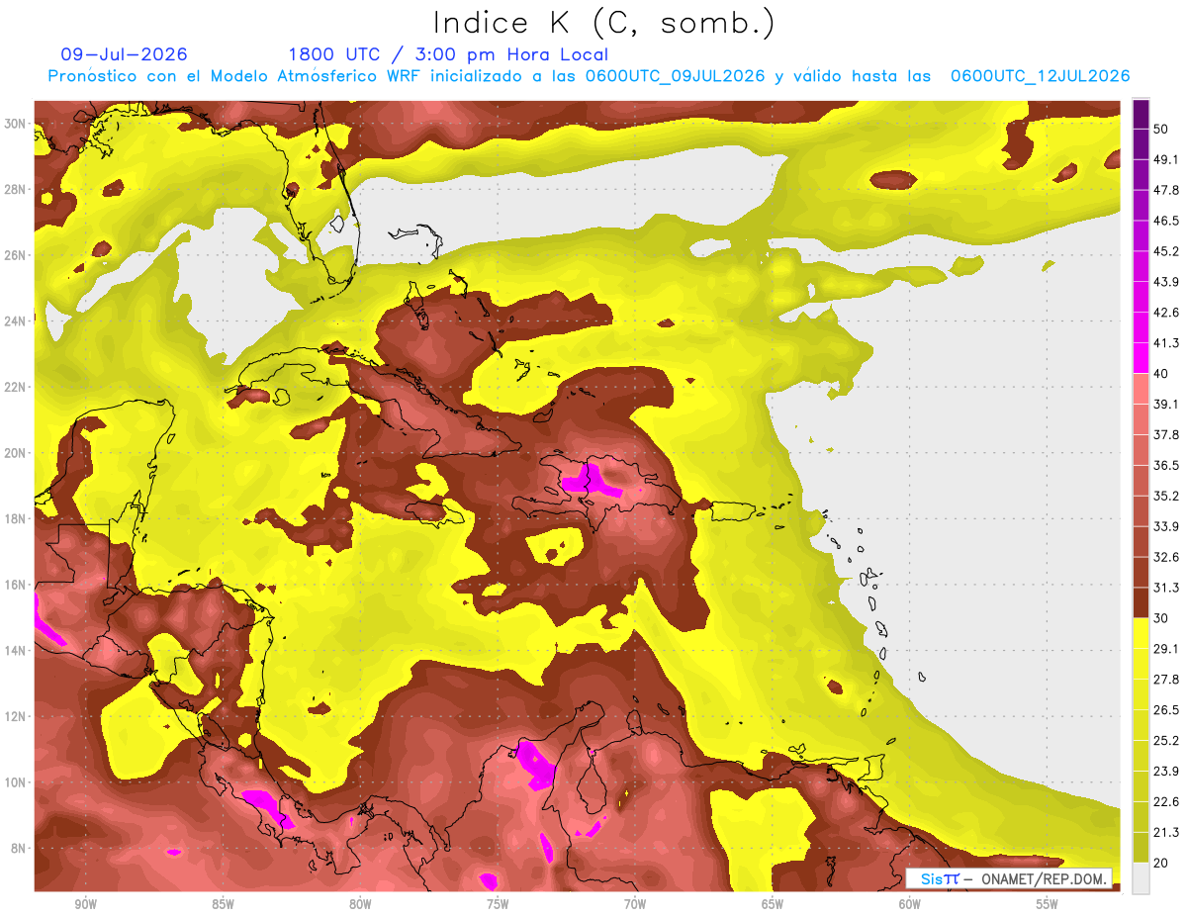
Task: Click the colorbar label "23.9"
Action: coord(1166,772)
